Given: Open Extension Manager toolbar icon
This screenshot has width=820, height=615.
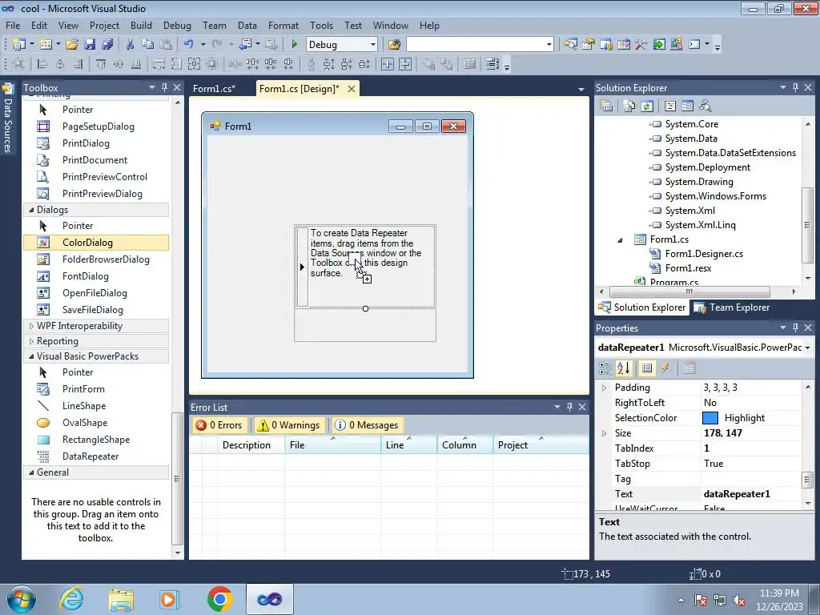Looking at the screenshot, I should (x=676, y=45).
